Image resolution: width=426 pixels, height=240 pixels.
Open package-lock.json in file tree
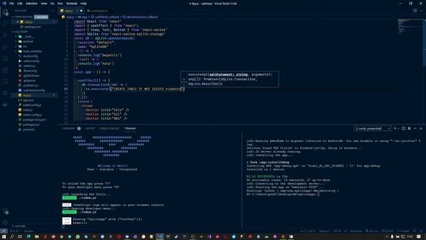[x=34, y=120]
